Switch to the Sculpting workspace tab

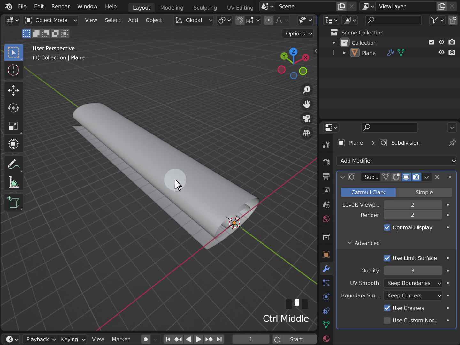(x=205, y=7)
